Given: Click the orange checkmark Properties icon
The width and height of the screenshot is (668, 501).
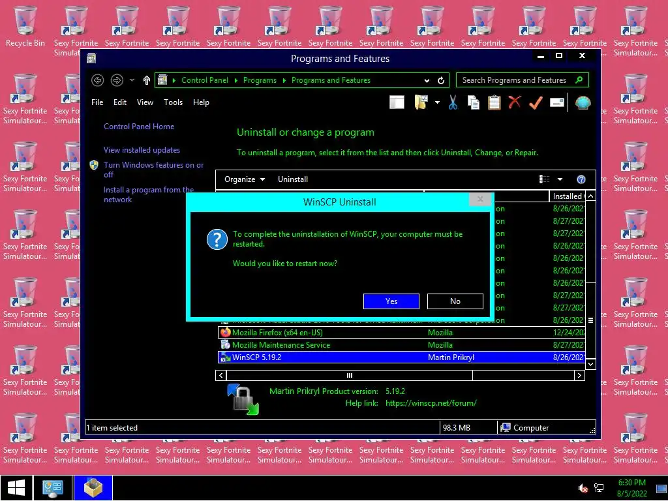Looking at the screenshot, I should (x=536, y=102).
